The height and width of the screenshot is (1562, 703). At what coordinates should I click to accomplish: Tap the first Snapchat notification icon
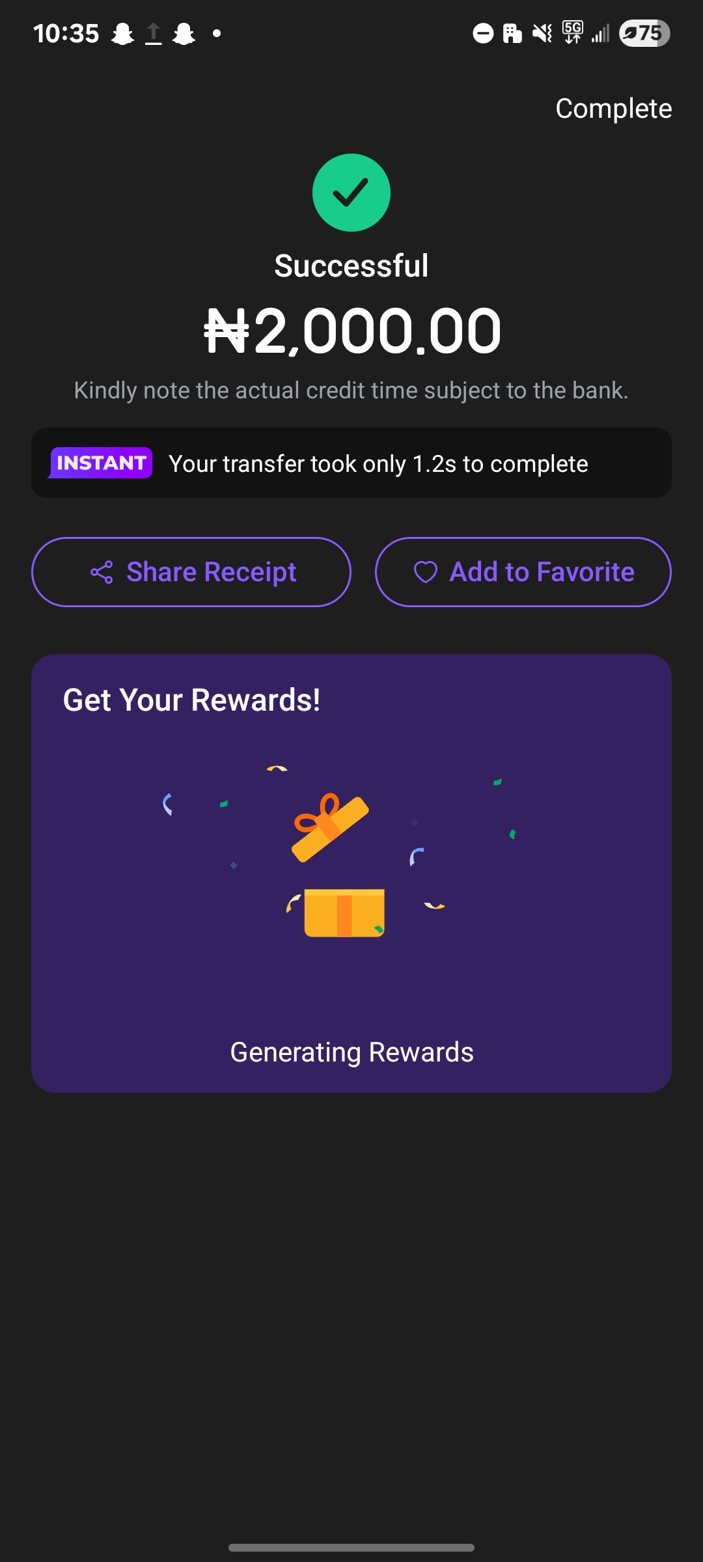coord(122,33)
